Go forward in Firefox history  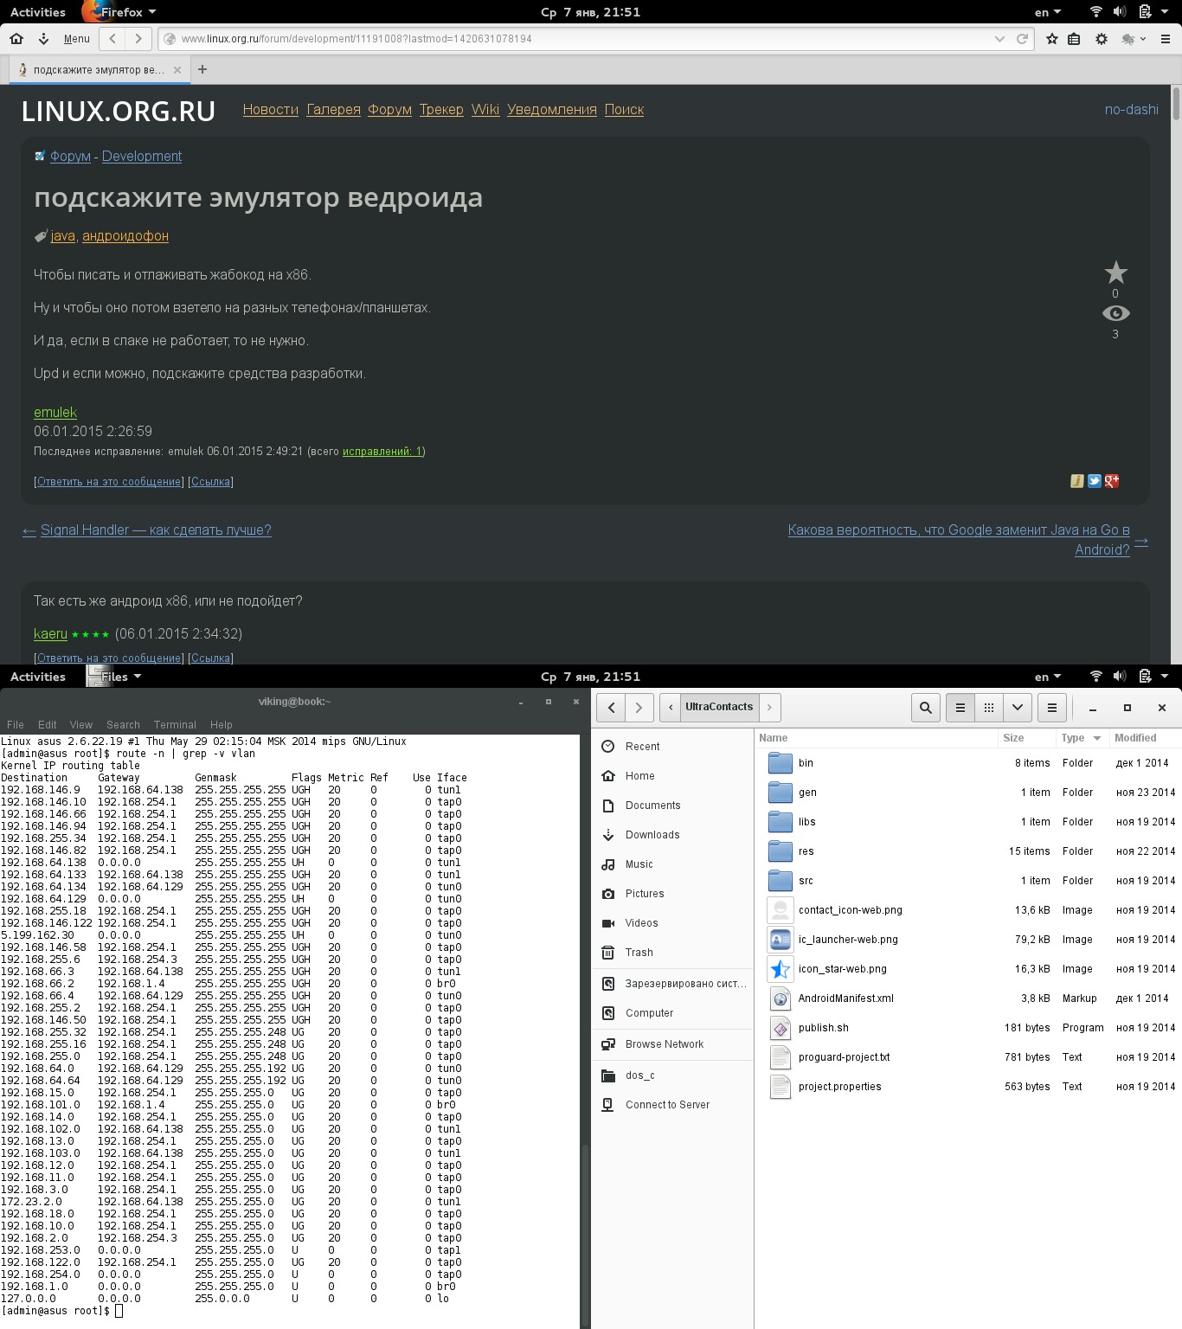tap(138, 39)
